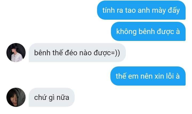192x114 pixels.
Task: View the avatar of the person wearing a hood
Action: [16, 97]
